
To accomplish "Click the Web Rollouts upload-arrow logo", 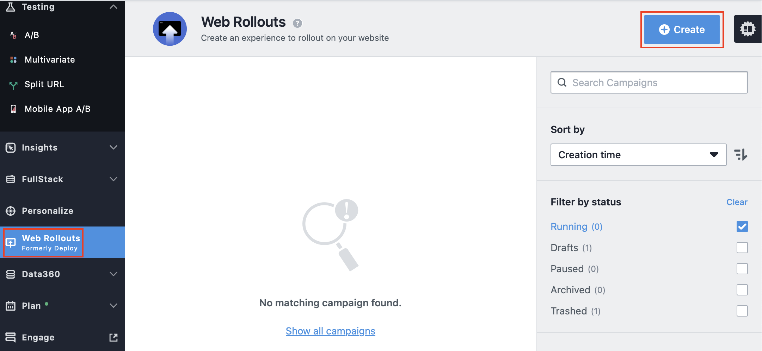I will [x=170, y=29].
